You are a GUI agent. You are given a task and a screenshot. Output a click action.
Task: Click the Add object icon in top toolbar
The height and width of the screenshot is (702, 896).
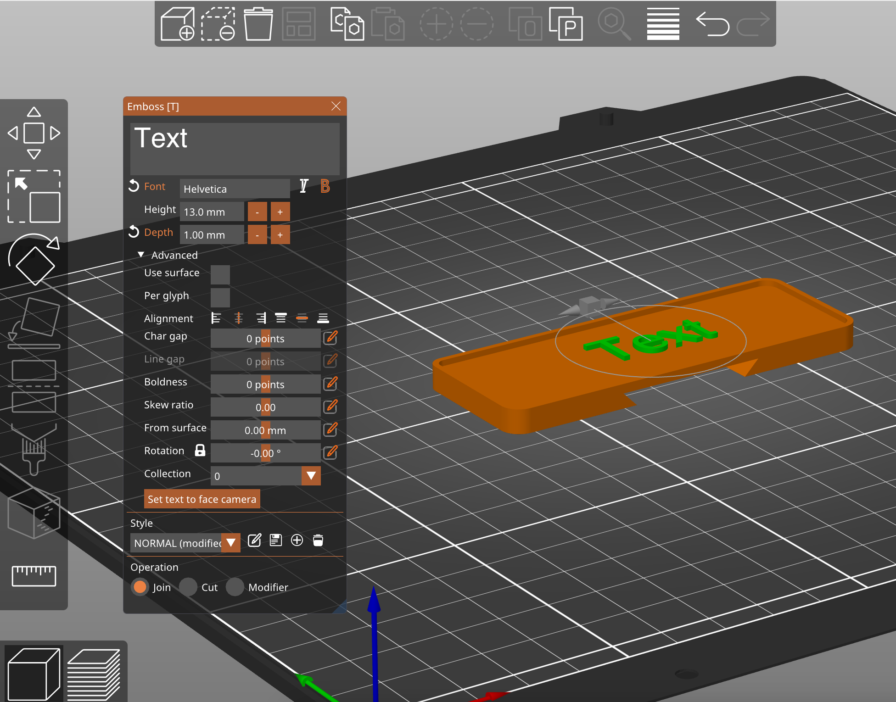177,24
